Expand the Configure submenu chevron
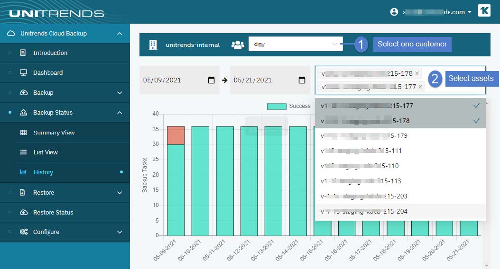 tap(120, 232)
